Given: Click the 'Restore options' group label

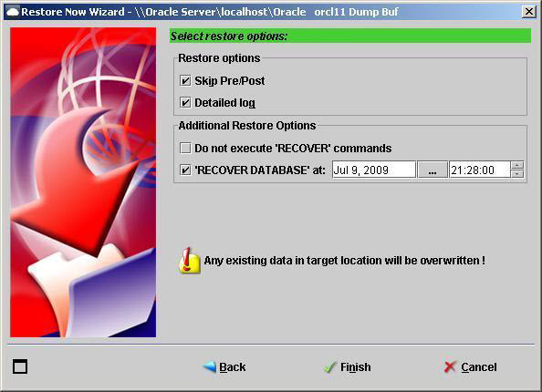Looking at the screenshot, I should 219,58.
